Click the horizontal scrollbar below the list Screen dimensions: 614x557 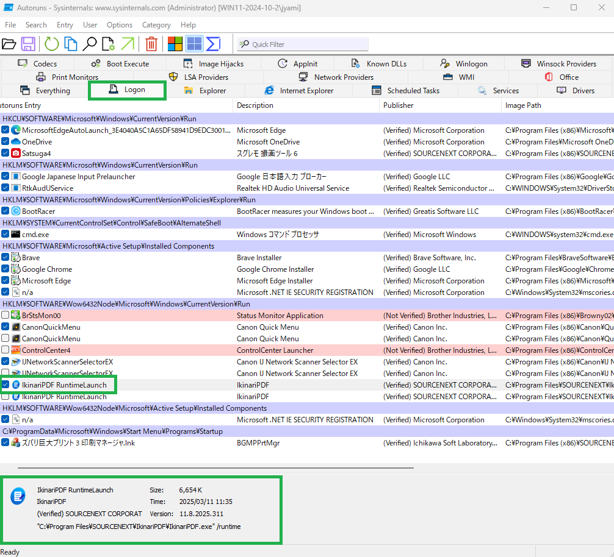click(x=215, y=467)
